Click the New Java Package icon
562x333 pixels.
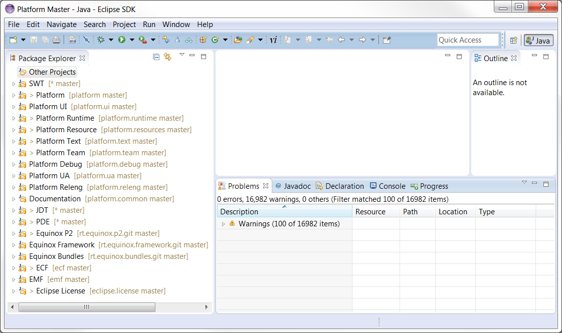pyautogui.click(x=203, y=40)
